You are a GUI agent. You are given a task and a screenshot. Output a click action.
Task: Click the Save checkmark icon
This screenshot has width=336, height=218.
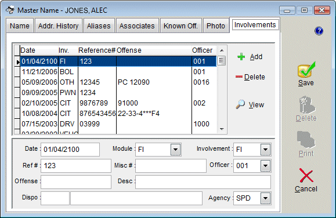pyautogui.click(x=306, y=70)
